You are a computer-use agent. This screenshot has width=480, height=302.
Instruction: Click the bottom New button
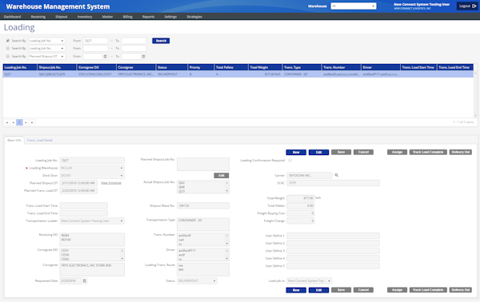point(296,290)
